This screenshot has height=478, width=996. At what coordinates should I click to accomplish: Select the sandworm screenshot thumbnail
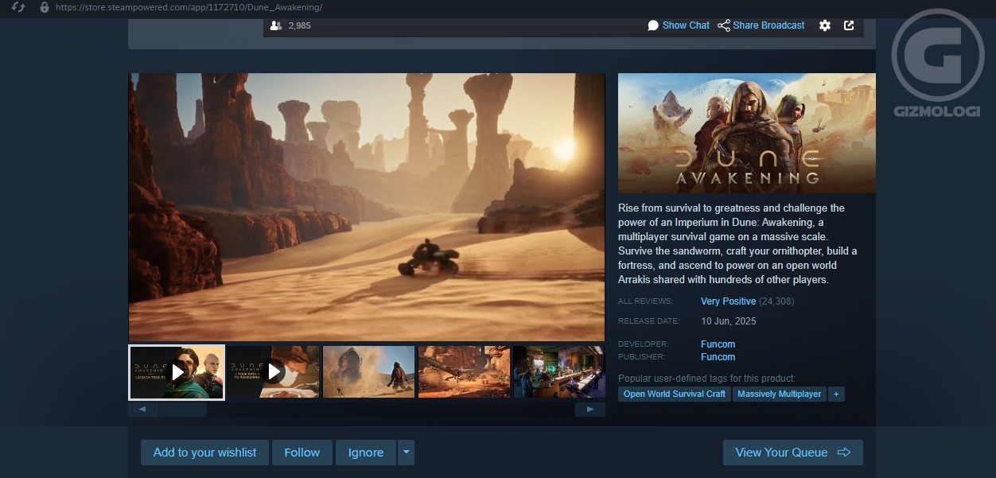[368, 371]
